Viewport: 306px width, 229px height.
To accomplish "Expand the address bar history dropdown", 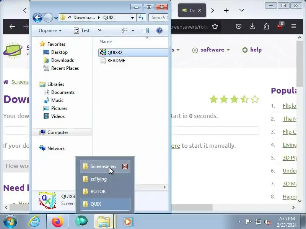I will pyautogui.click(x=132, y=18).
